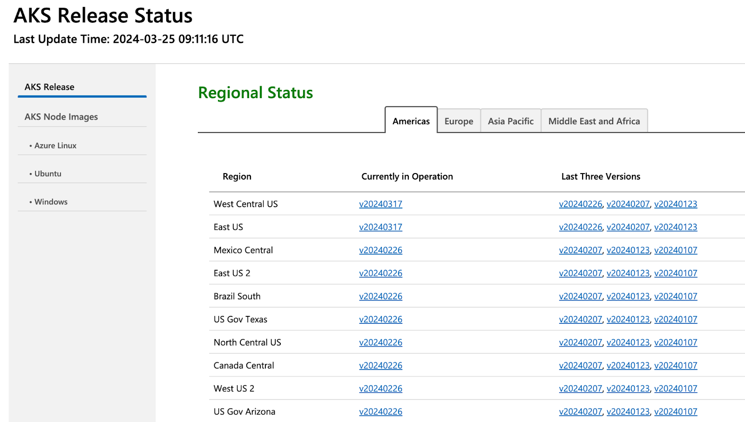
Task: Click the Last Three Versions column header
Action: click(601, 176)
